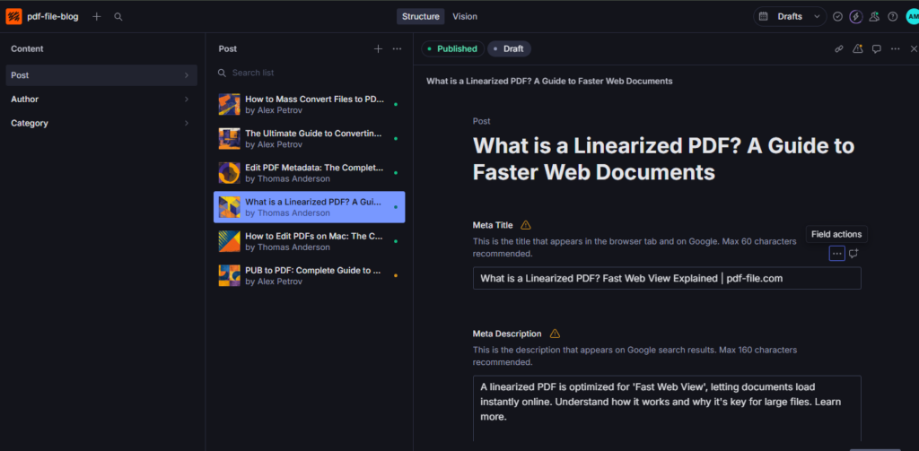Expand the Author content type
The width and height of the screenshot is (919, 451).
point(101,99)
